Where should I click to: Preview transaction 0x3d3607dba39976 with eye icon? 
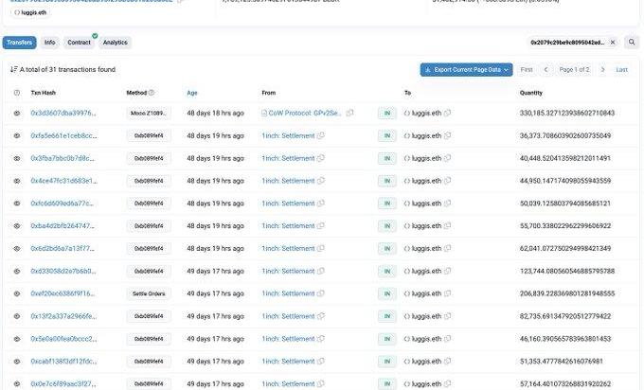click(17, 113)
